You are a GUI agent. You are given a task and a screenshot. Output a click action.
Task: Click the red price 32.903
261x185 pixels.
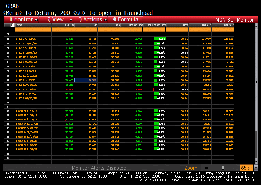coord(69,90)
